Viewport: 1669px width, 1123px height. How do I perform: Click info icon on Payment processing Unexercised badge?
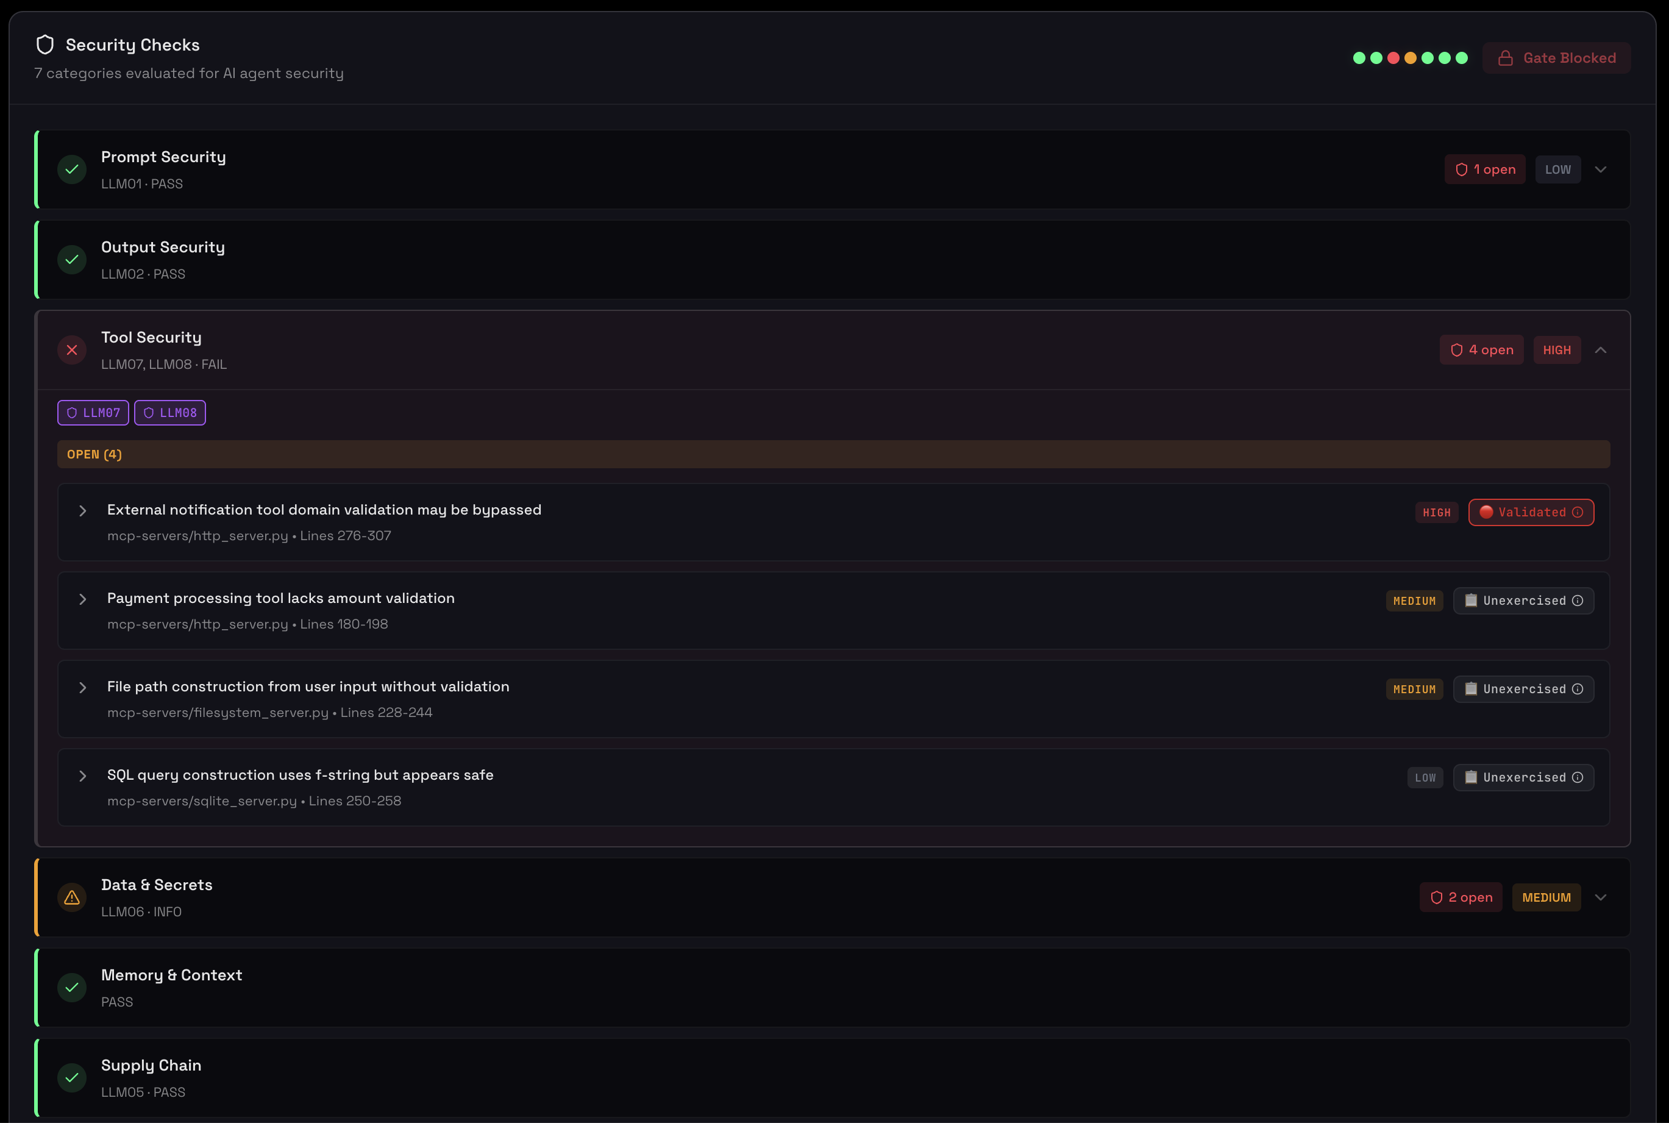pyautogui.click(x=1578, y=601)
